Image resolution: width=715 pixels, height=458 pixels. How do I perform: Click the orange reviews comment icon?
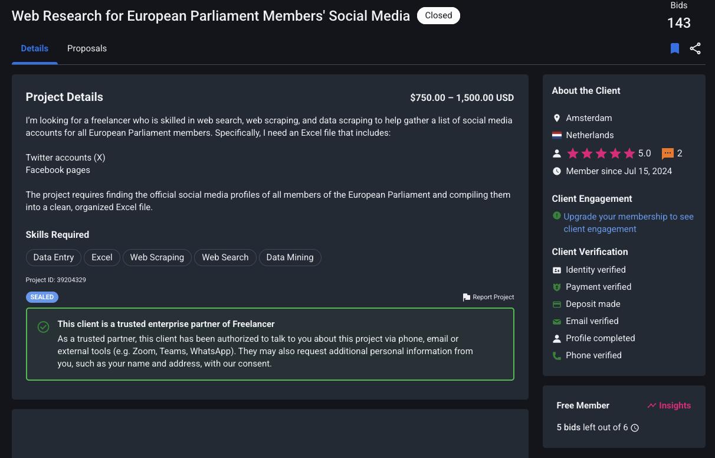coord(668,153)
